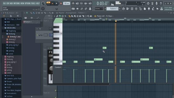This screenshot has height=98, width=174.
Task: Open the Channel rack view icon
Action: (132, 9)
